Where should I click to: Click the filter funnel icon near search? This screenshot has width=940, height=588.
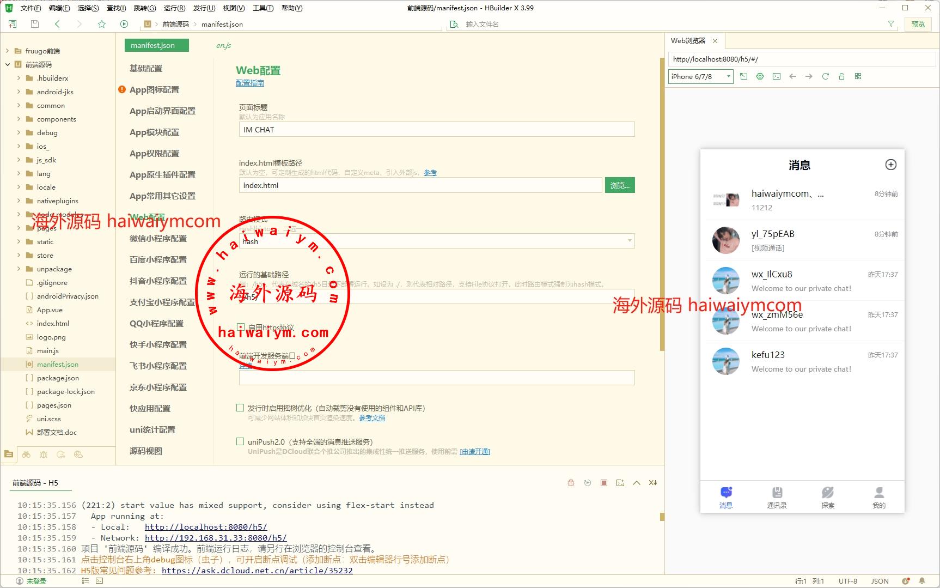tap(891, 24)
